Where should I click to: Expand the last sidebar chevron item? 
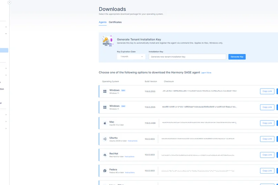coord(6,128)
